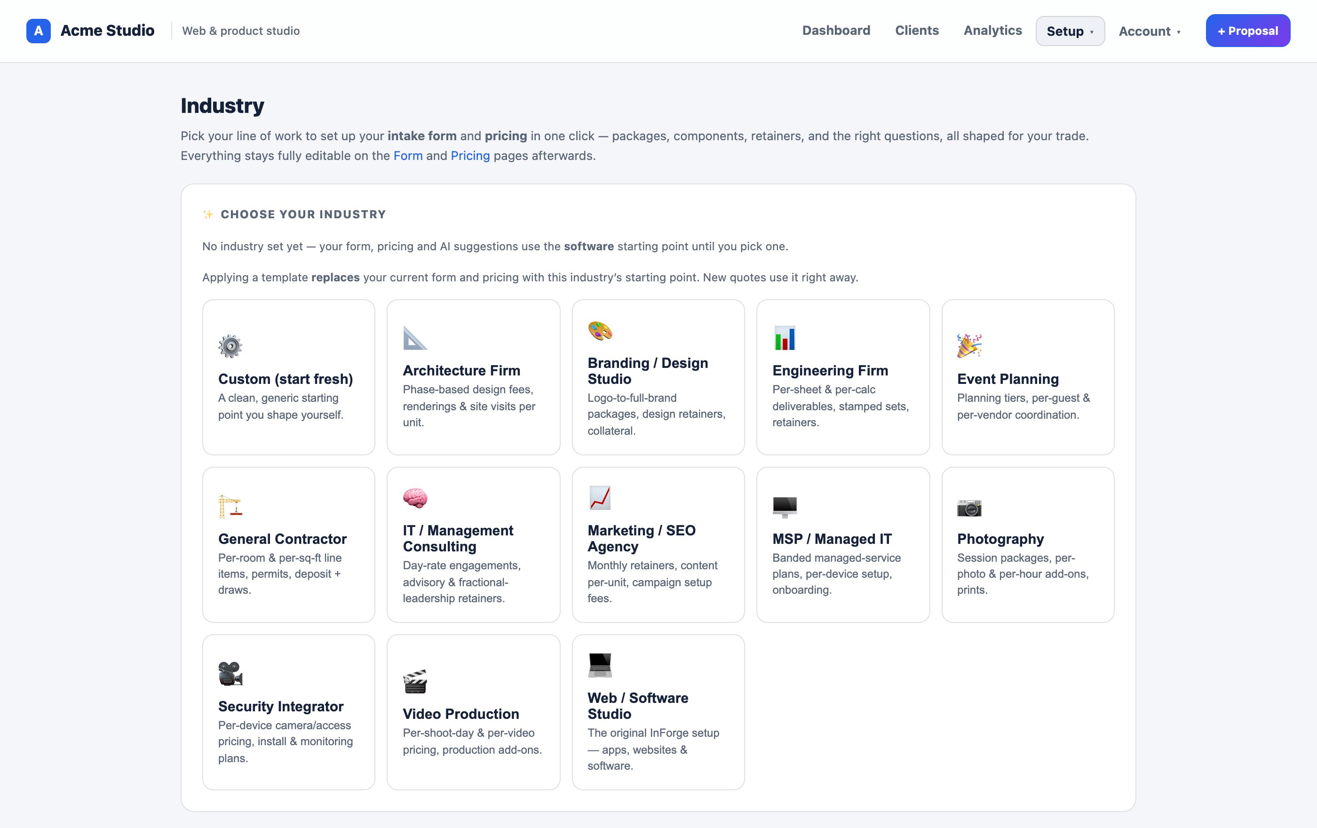This screenshot has height=828, width=1317.
Task: Click the laptop icon for Web / Software Studio
Action: pos(600,665)
